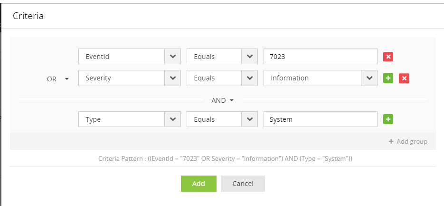Add a row after Type criteria
The image size is (444, 206).
pos(388,119)
